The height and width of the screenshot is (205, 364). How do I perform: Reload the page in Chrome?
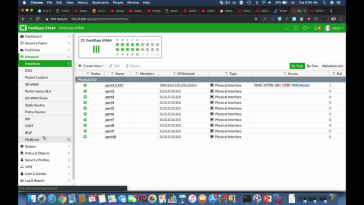(38, 19)
